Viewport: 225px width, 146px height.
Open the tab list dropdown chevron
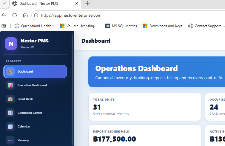4,3
